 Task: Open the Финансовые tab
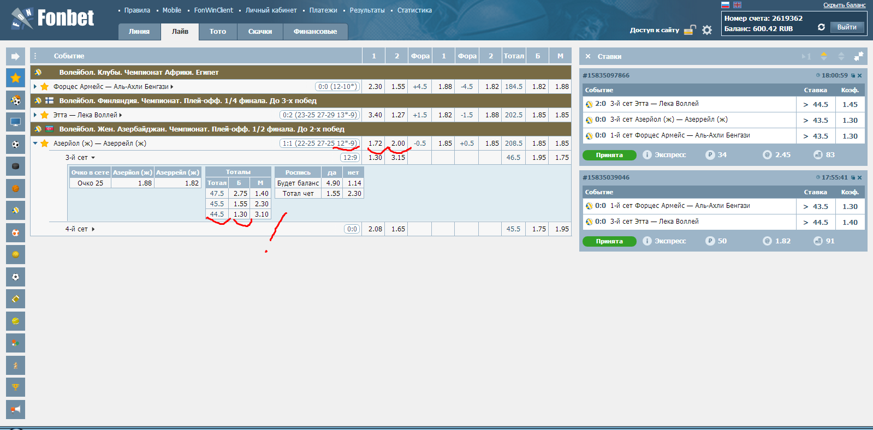pos(315,32)
